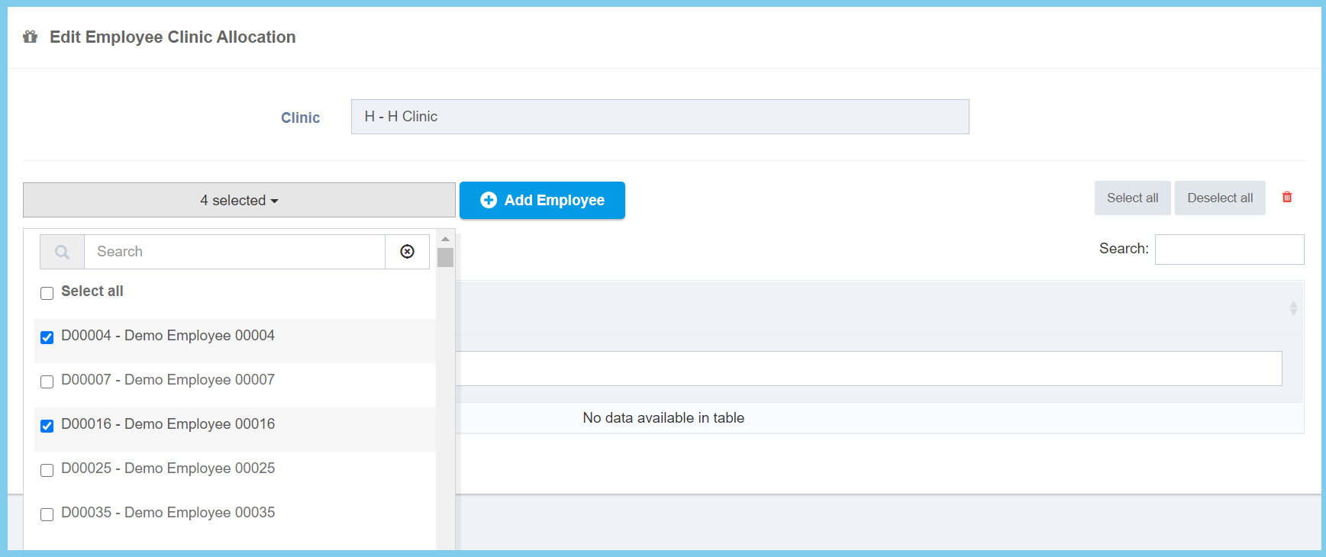The image size is (1326, 557).
Task: Click the table column sort arrows
Action: pos(1292,308)
